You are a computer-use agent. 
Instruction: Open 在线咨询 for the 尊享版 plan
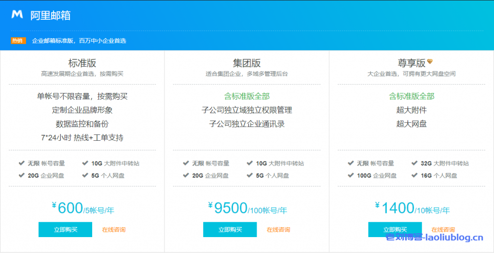coord(443,229)
